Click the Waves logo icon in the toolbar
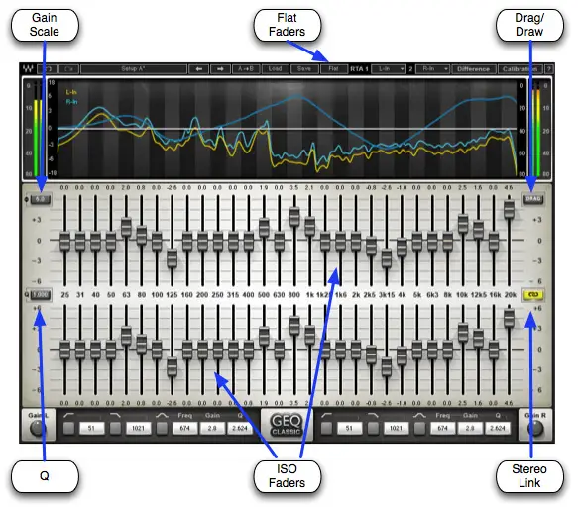The width and height of the screenshot is (578, 507). coord(28,69)
